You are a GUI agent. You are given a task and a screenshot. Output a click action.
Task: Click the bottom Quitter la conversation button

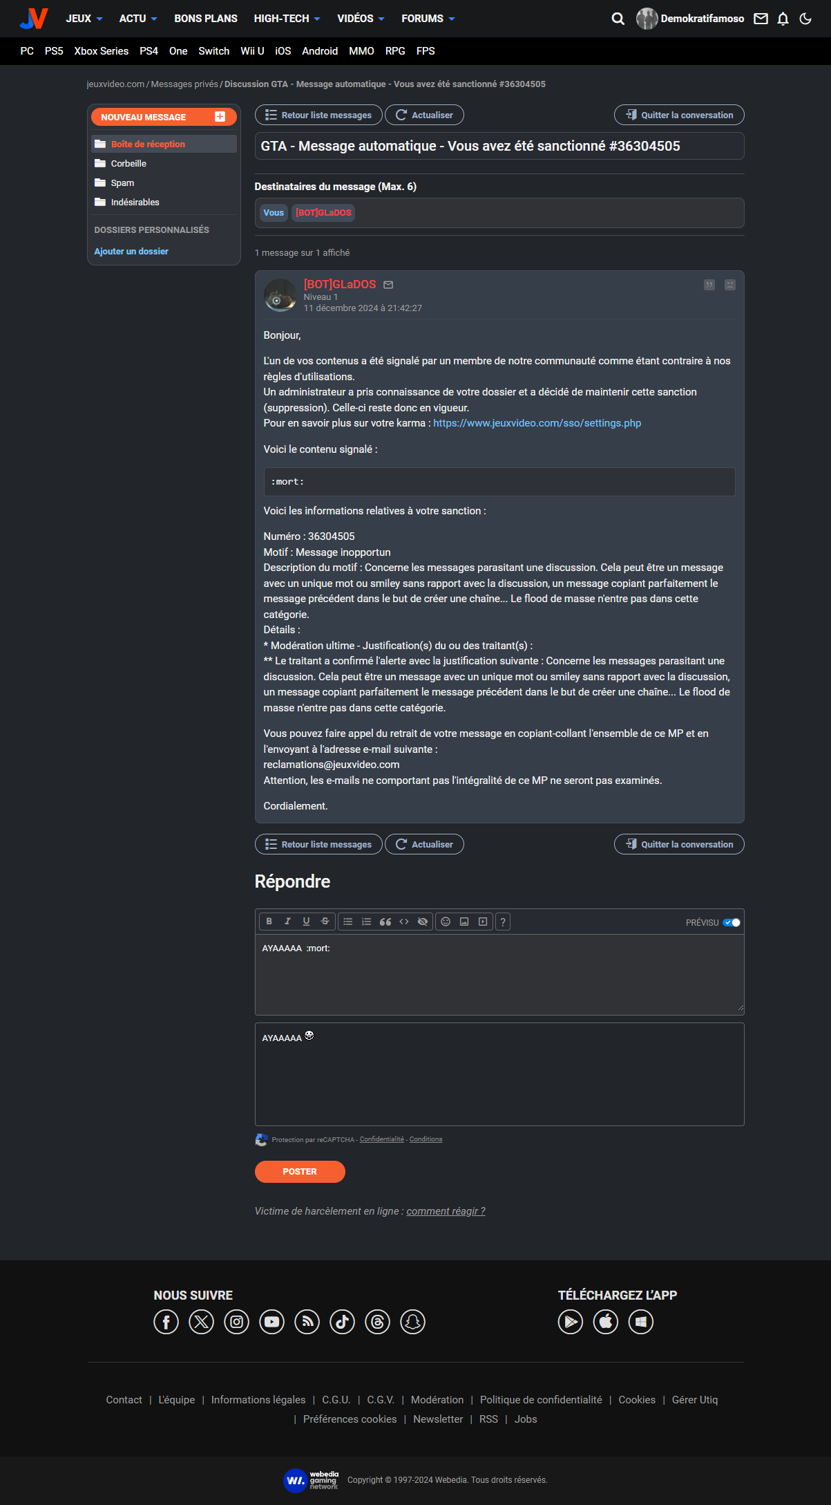coord(679,844)
